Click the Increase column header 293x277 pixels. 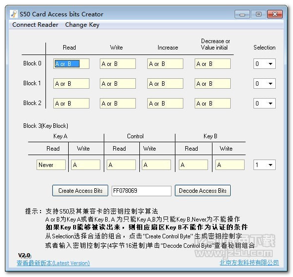point(168,48)
